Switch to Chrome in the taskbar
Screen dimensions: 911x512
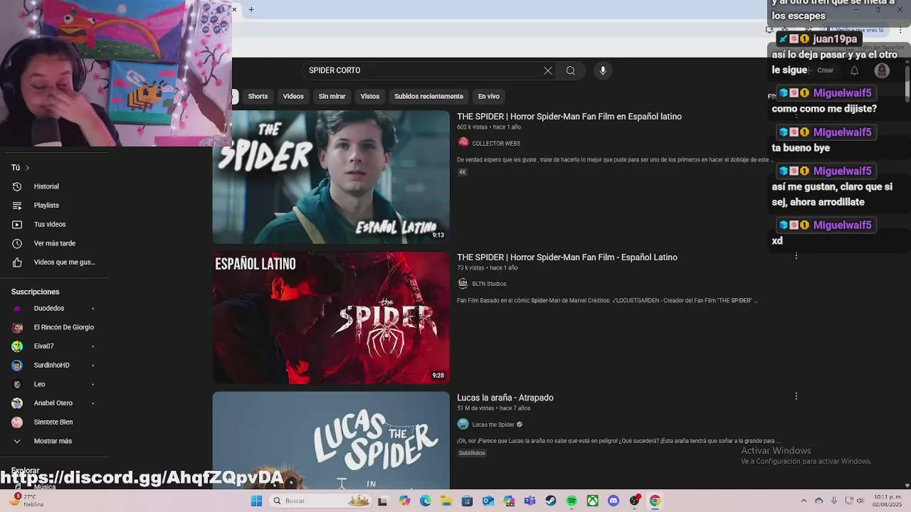click(655, 501)
